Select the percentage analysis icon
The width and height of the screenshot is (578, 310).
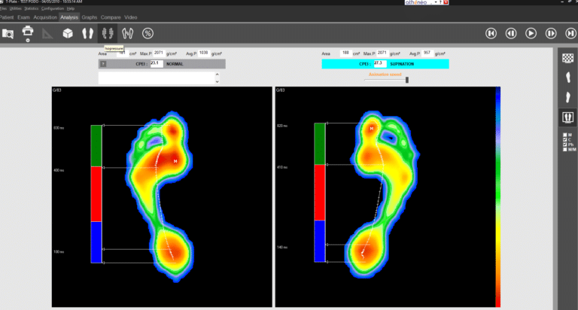click(x=148, y=33)
